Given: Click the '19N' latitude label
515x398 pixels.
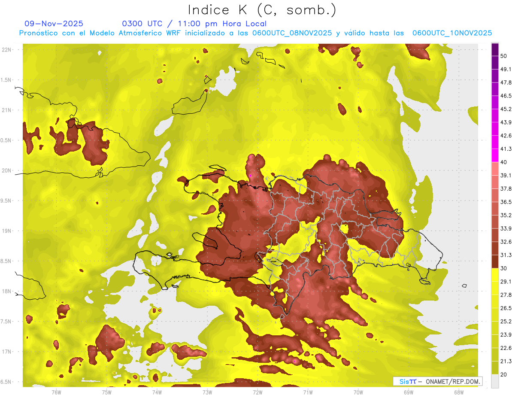Looking at the screenshot, I should (x=6, y=231).
